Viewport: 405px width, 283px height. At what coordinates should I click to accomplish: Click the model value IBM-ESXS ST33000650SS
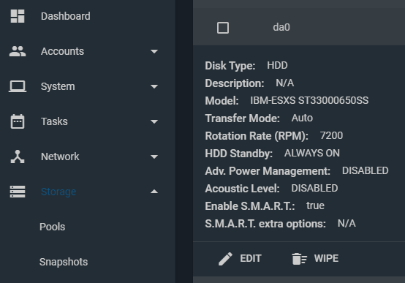(309, 100)
